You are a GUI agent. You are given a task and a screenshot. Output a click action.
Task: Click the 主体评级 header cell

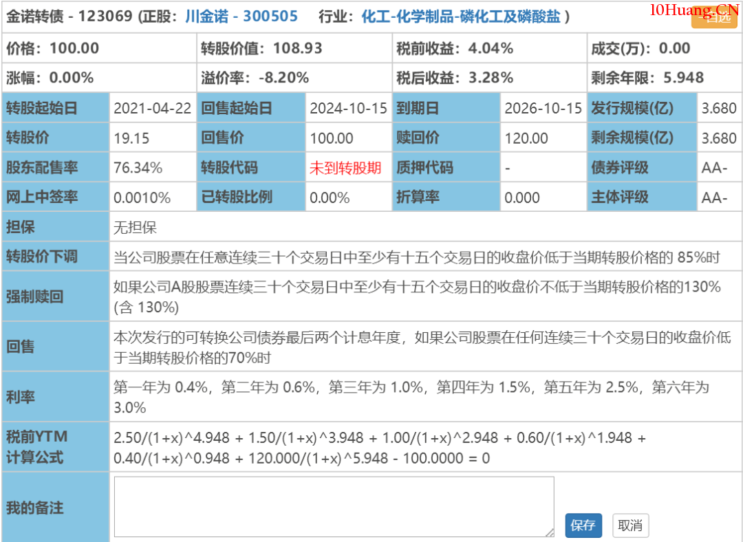tap(642, 197)
